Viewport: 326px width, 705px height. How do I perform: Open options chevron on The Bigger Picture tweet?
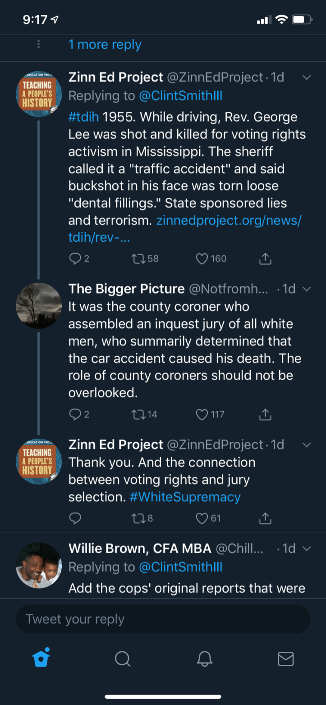(x=307, y=289)
